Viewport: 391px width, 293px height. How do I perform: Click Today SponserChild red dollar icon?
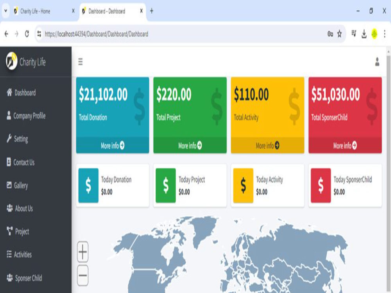click(x=321, y=185)
